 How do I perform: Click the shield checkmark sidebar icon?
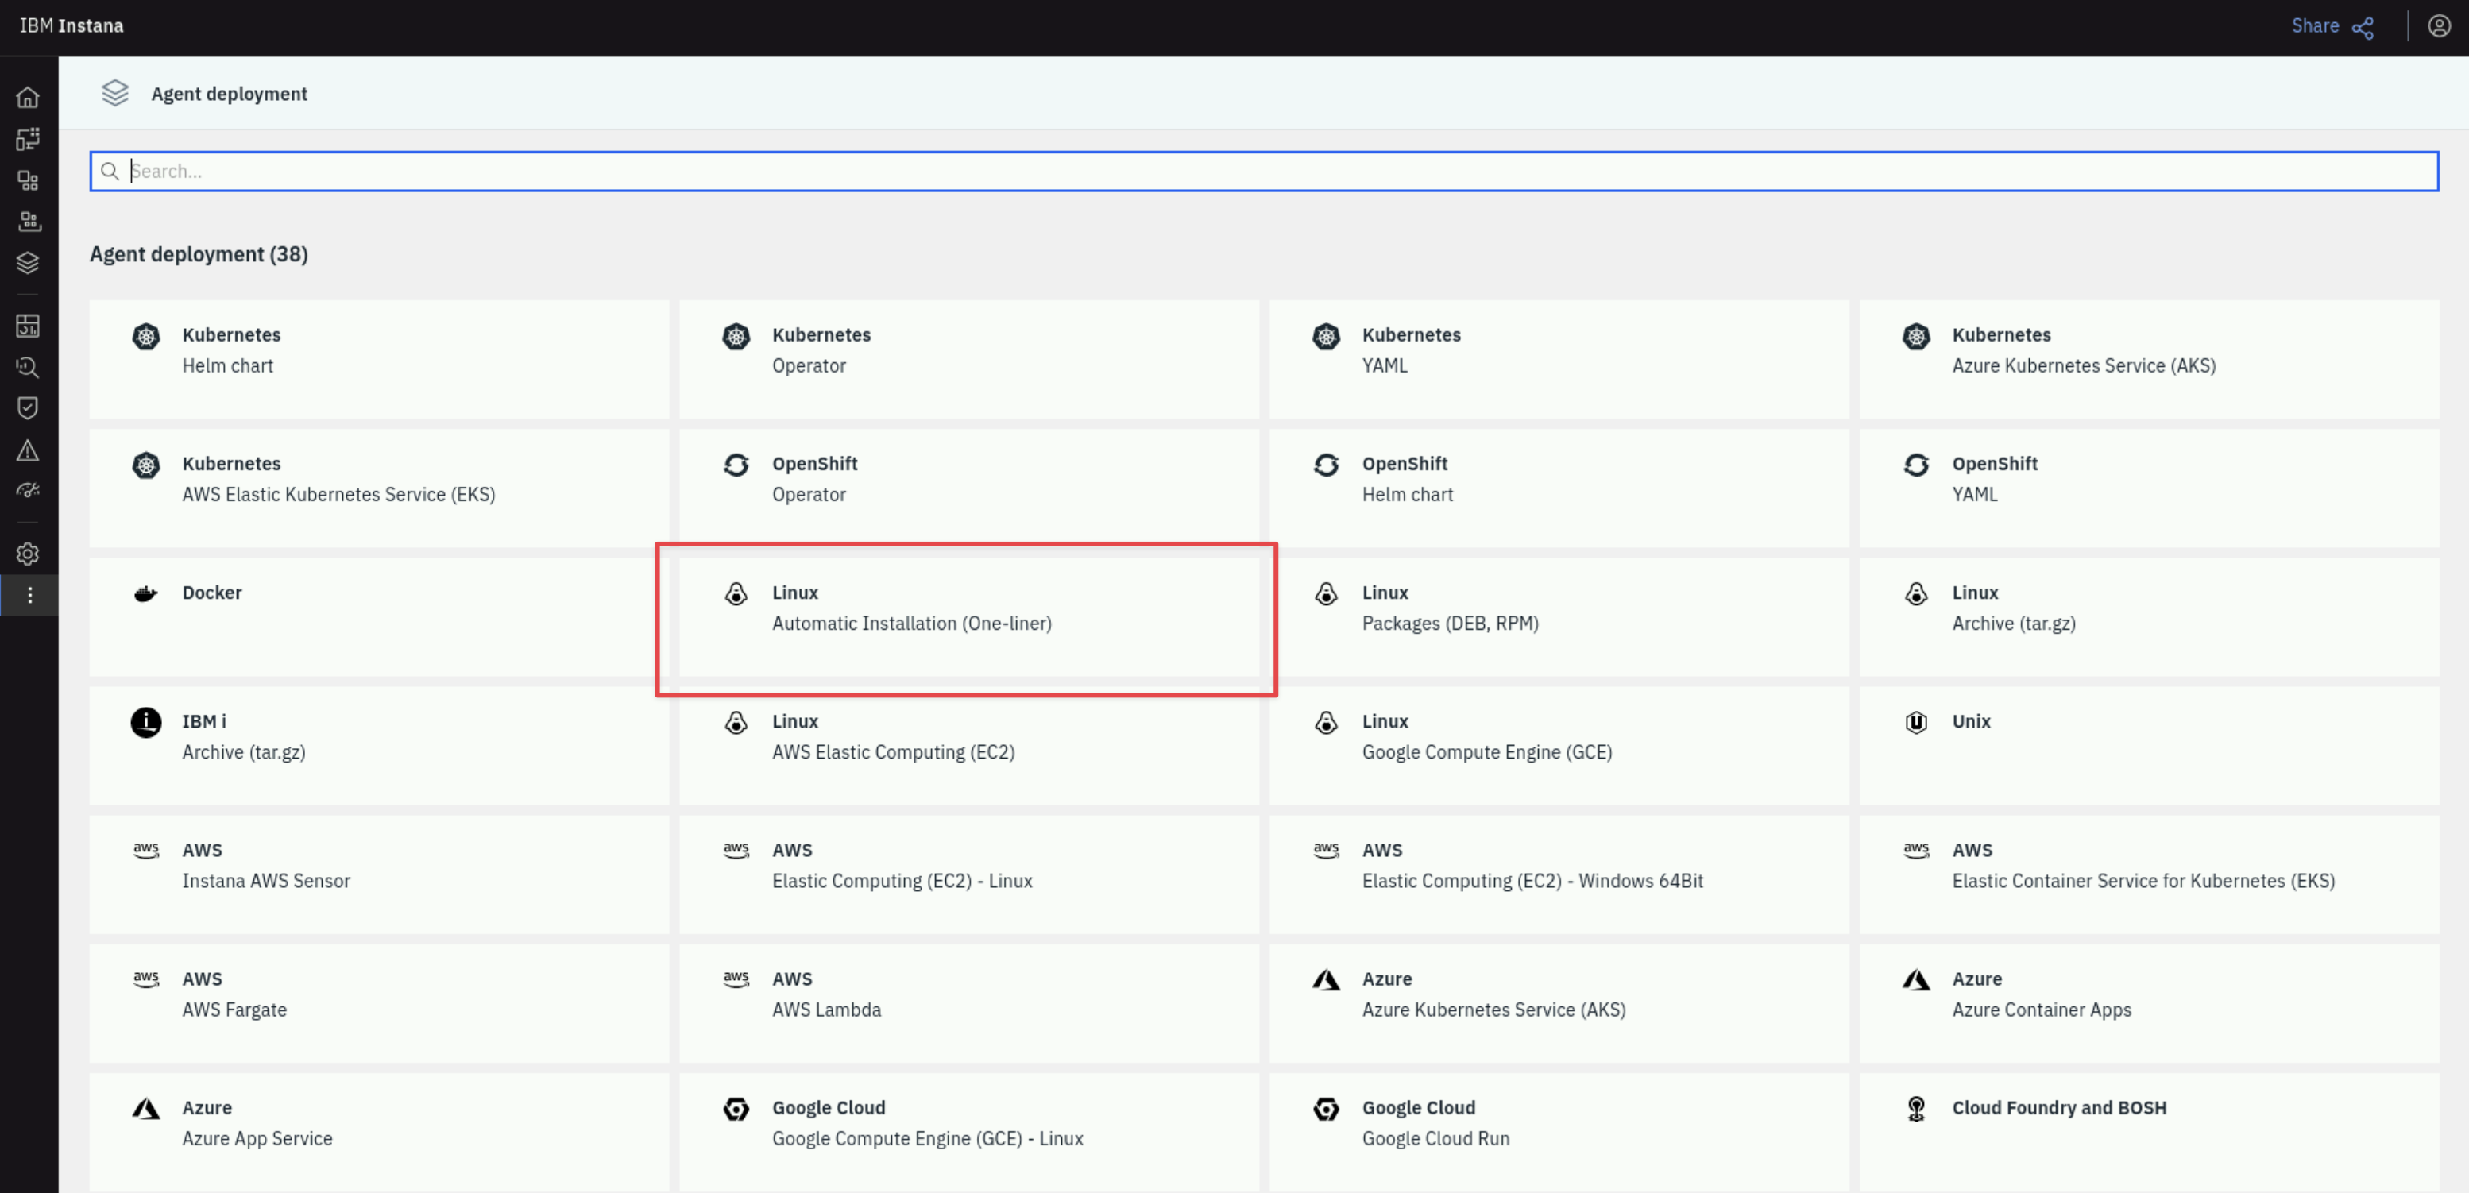28,408
